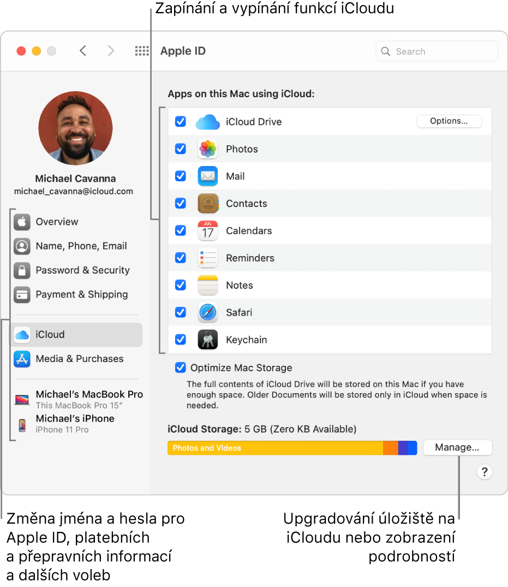The width and height of the screenshot is (508, 587).
Task: Click the Keychain row label
Action: [247, 340]
